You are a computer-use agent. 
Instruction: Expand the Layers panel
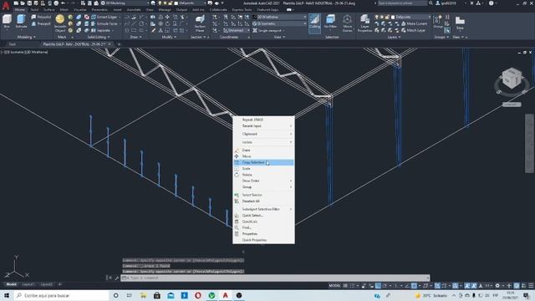(394, 37)
